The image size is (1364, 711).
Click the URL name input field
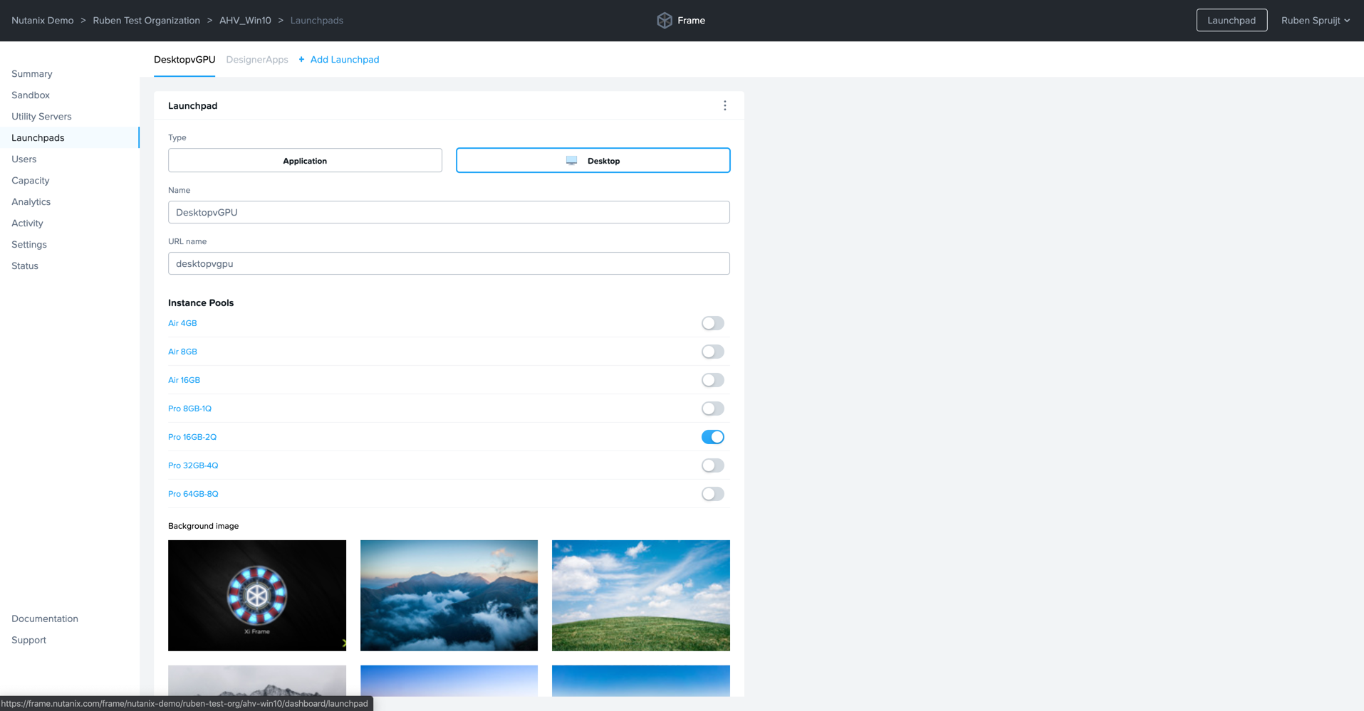tap(449, 263)
